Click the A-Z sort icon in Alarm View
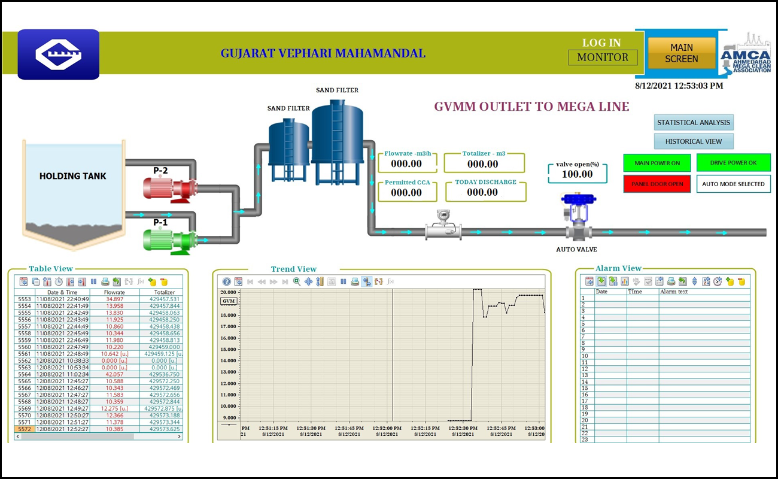 [706, 281]
